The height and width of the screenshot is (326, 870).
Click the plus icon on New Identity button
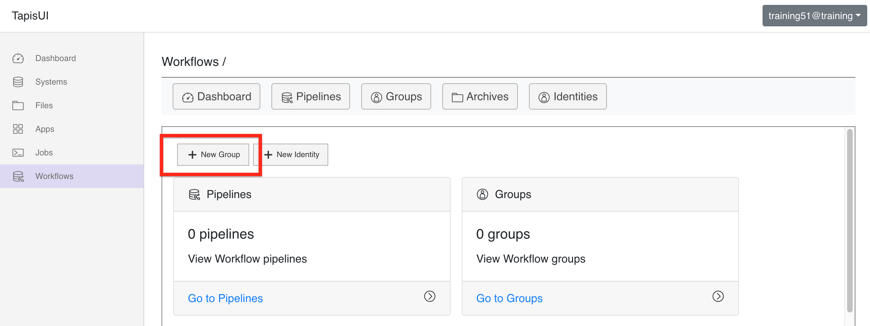coord(268,155)
